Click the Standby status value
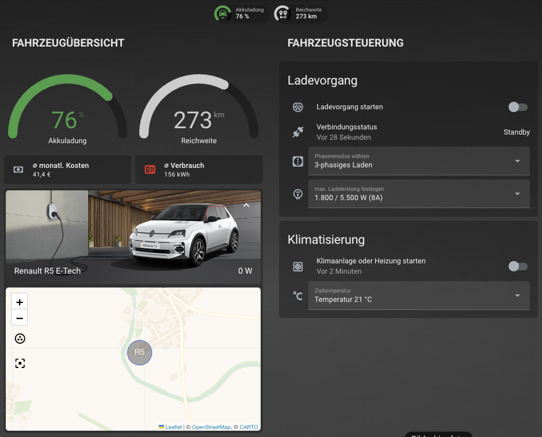 pyautogui.click(x=517, y=132)
